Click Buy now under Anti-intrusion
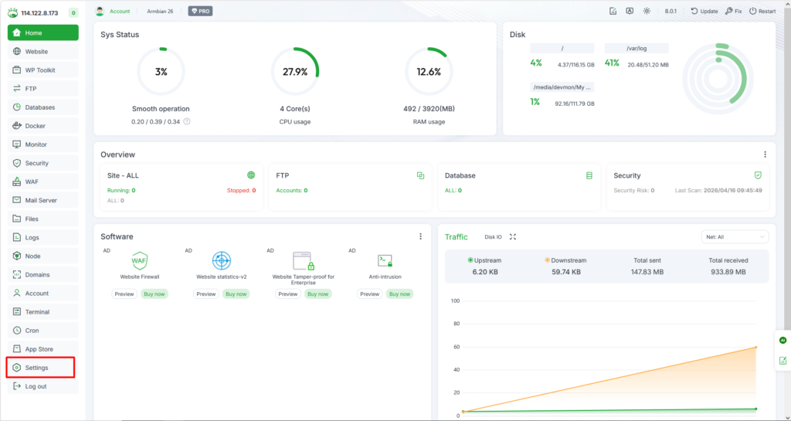 (x=398, y=294)
